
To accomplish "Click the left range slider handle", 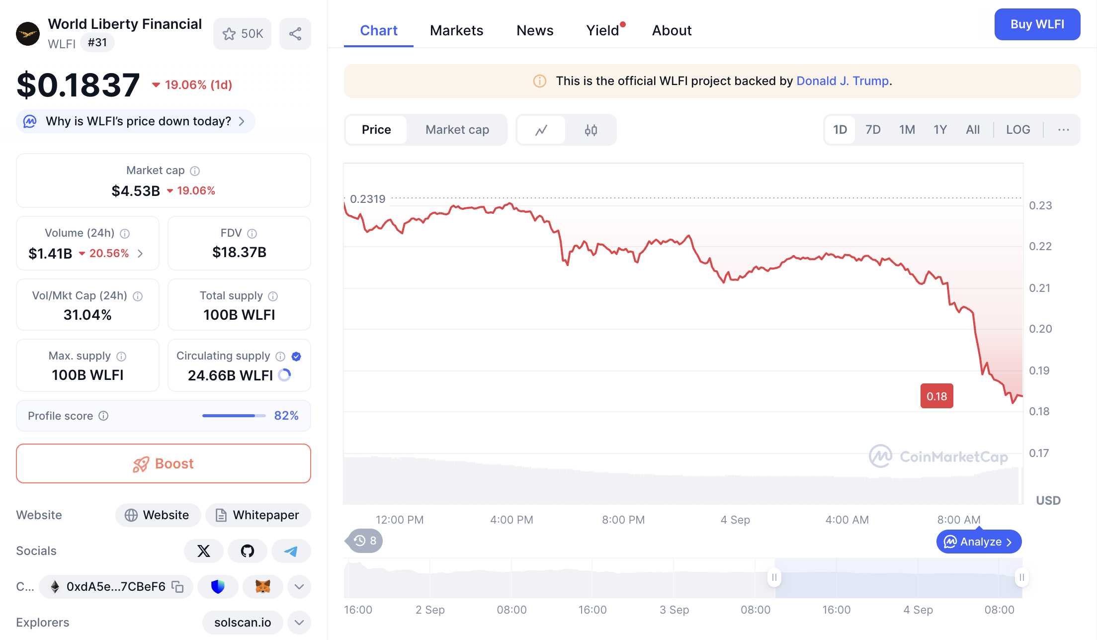I will [x=774, y=577].
